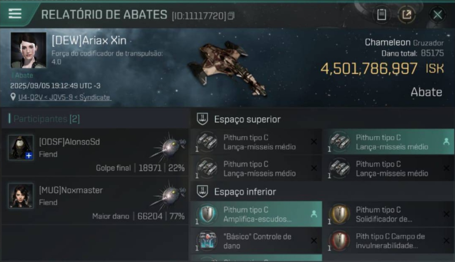Screen dimensions: 455x262
Task: Select the highlighted Pithum missile launcher
Action: 388,142
